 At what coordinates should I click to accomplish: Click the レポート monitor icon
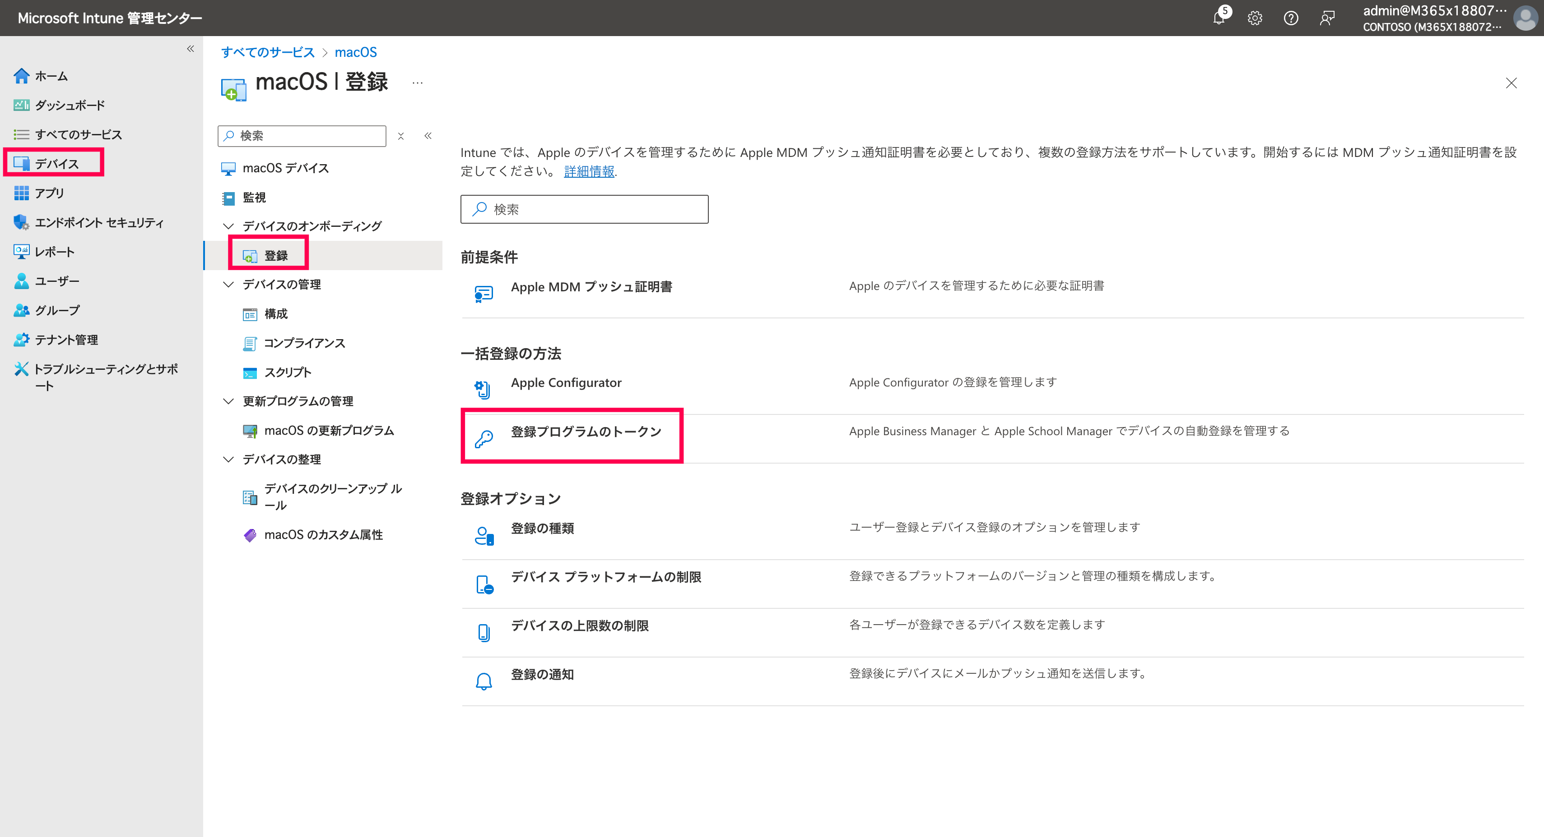pyautogui.click(x=22, y=252)
